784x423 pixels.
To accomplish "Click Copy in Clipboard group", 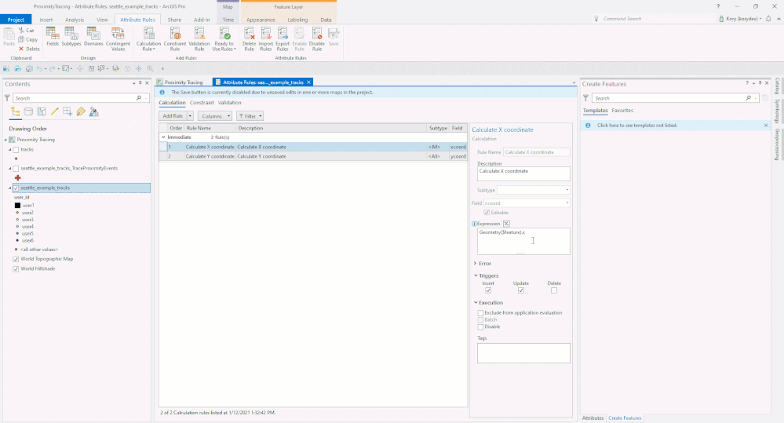I will 28,39.
